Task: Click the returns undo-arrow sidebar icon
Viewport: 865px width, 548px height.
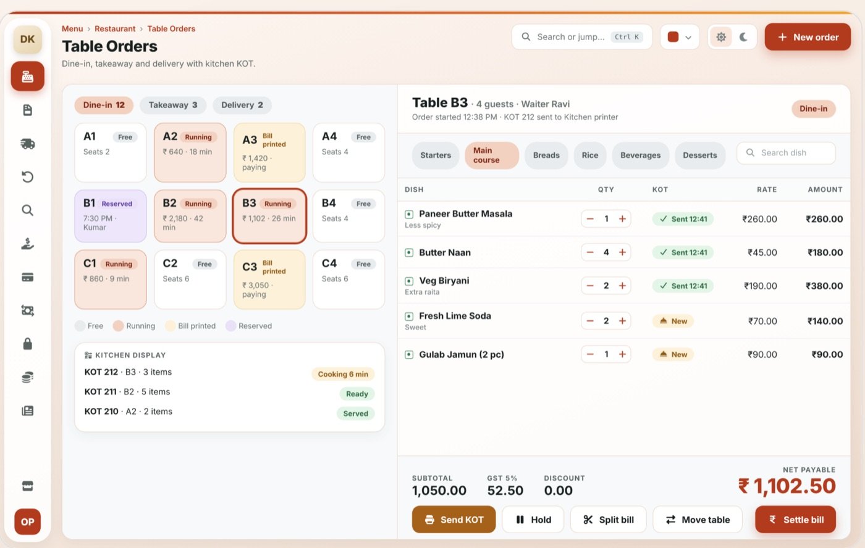Action: [x=27, y=177]
